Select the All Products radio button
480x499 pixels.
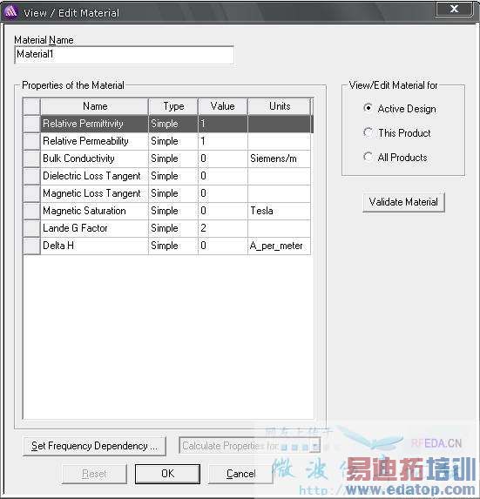[x=368, y=157]
